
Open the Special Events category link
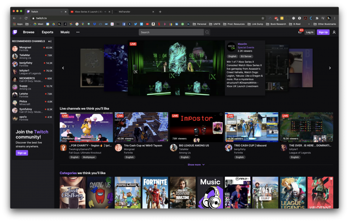point(246,47)
